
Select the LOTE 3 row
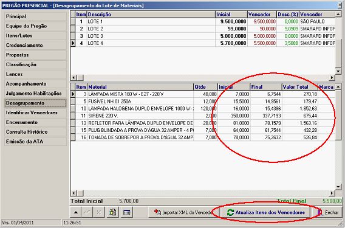(203, 36)
